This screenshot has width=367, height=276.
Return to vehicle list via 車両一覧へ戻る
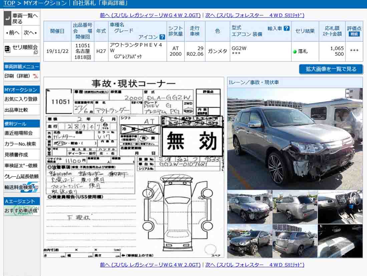(x=22, y=18)
